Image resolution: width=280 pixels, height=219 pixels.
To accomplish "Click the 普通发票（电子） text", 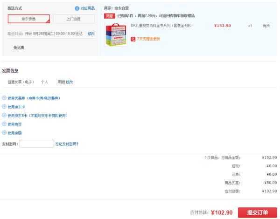I will pyautogui.click(x=21, y=82).
